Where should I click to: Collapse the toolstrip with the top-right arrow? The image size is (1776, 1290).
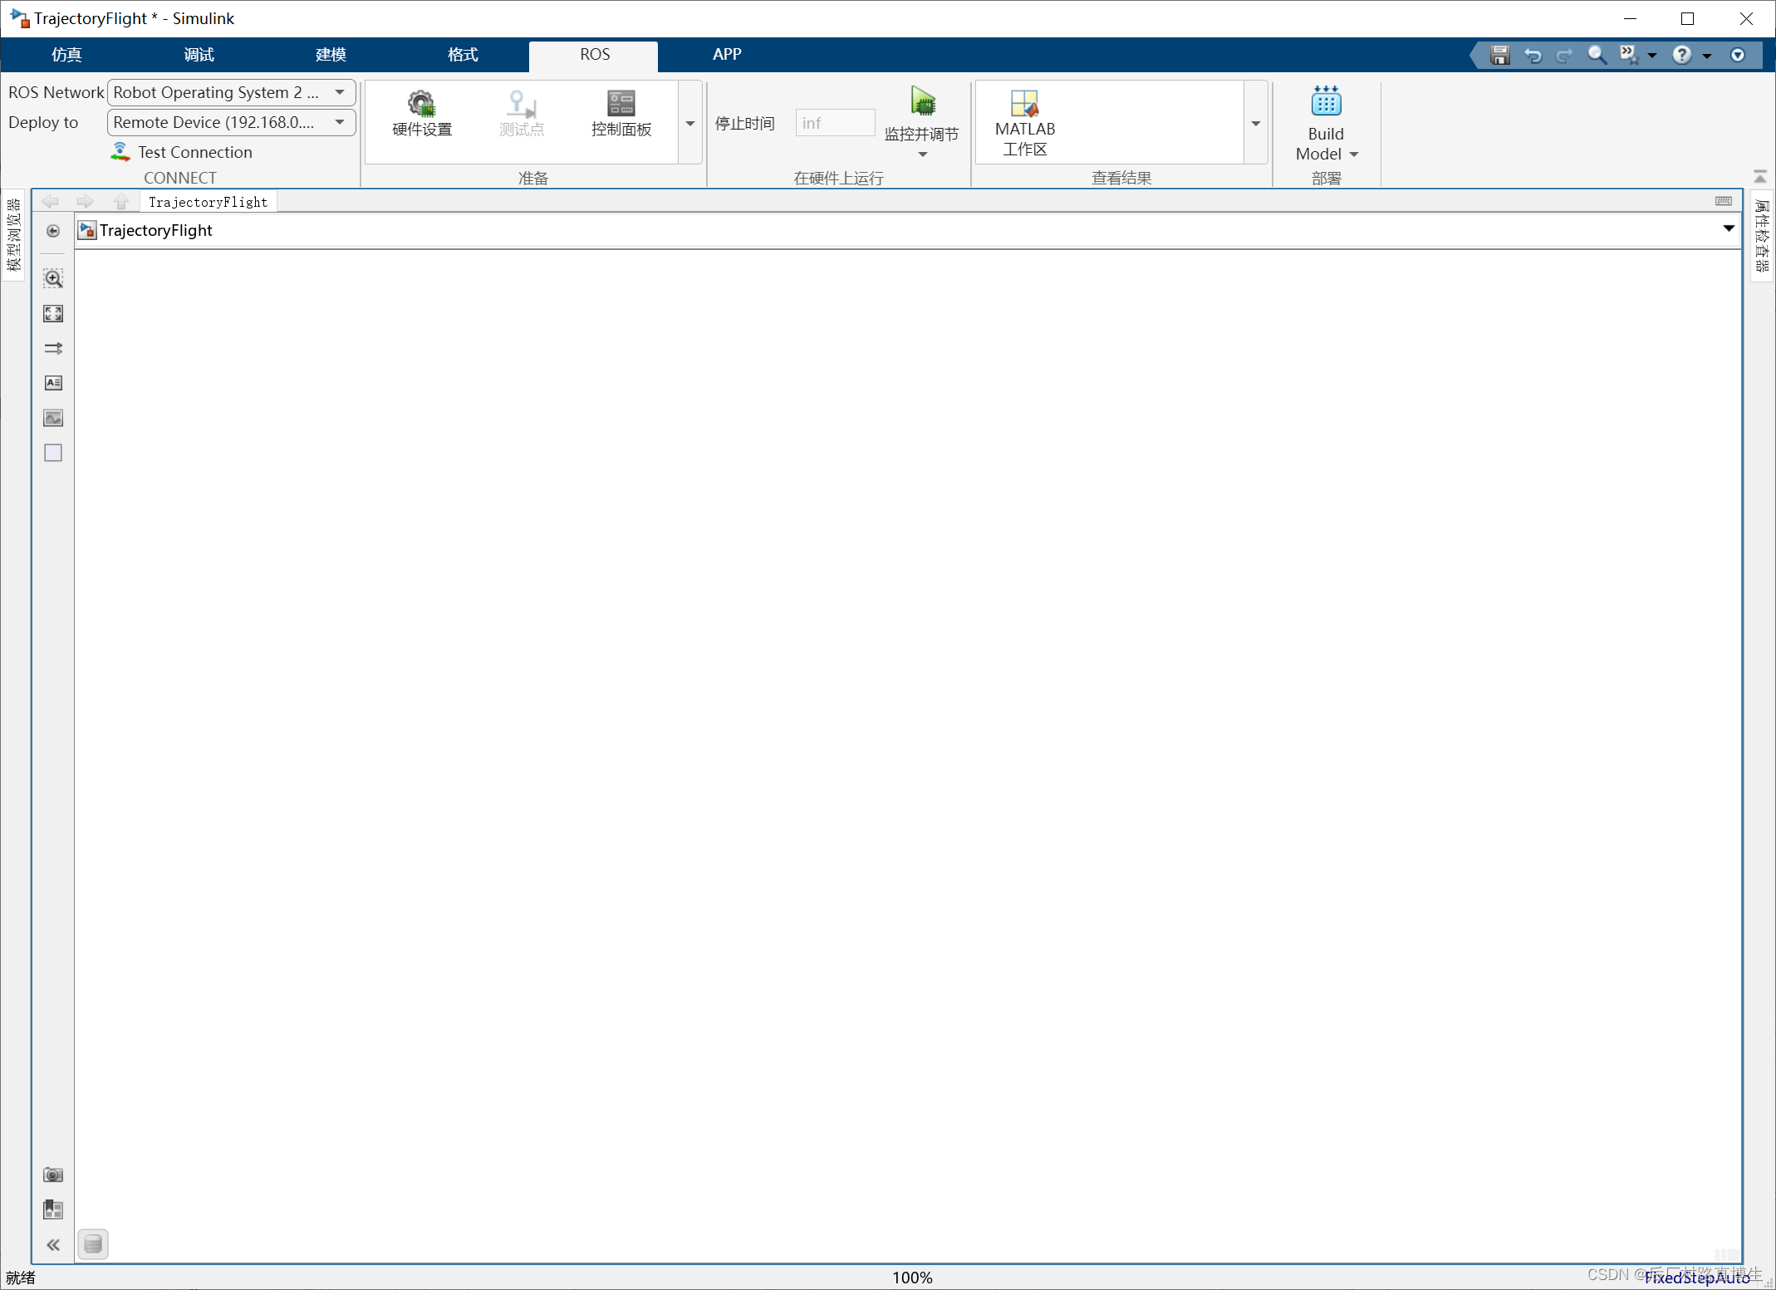pyautogui.click(x=1760, y=176)
